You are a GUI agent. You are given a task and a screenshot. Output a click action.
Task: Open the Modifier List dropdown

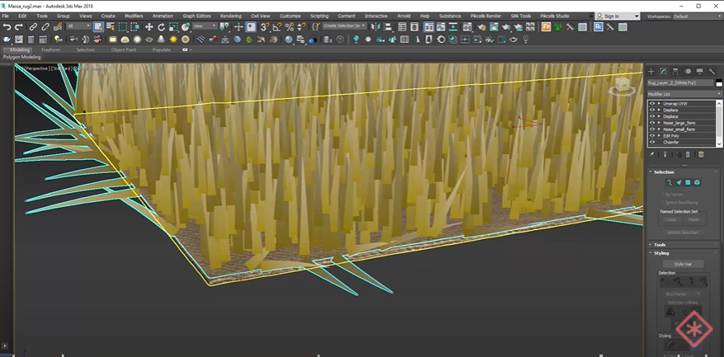684,94
